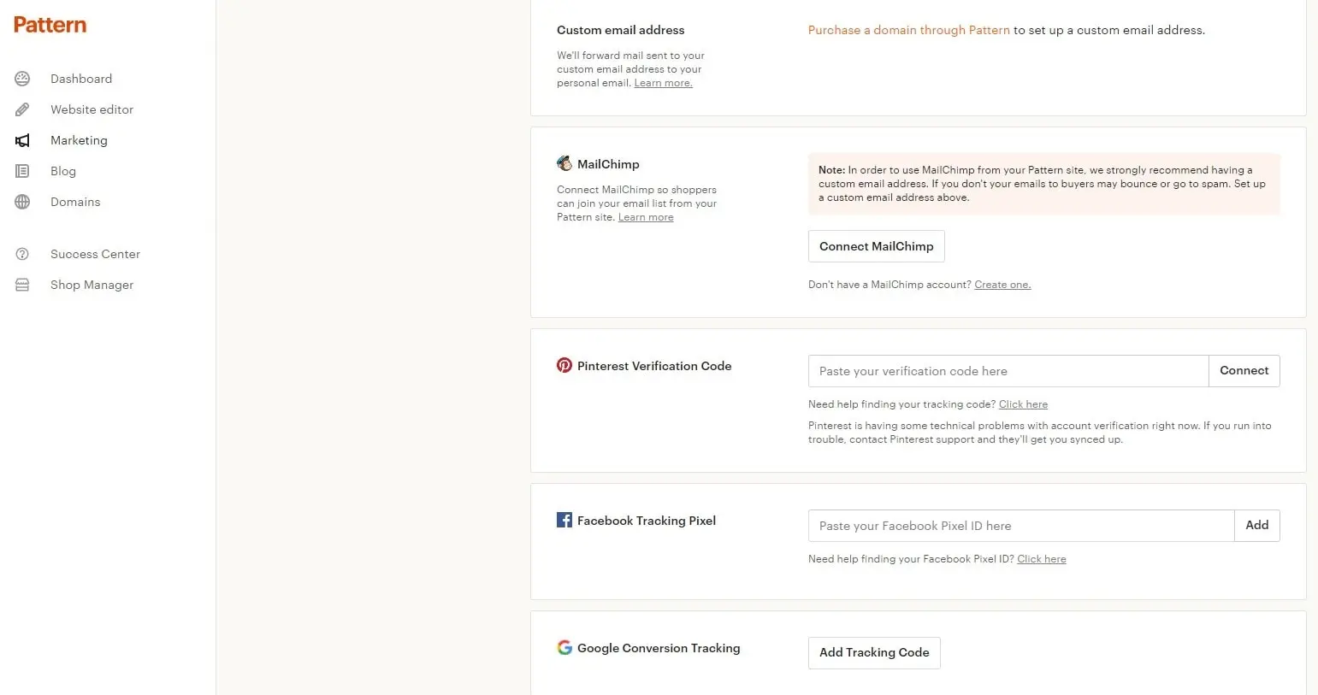Click Add next to Facebook Pixel ID
Image resolution: width=1318 pixels, height=695 pixels.
pyautogui.click(x=1256, y=526)
